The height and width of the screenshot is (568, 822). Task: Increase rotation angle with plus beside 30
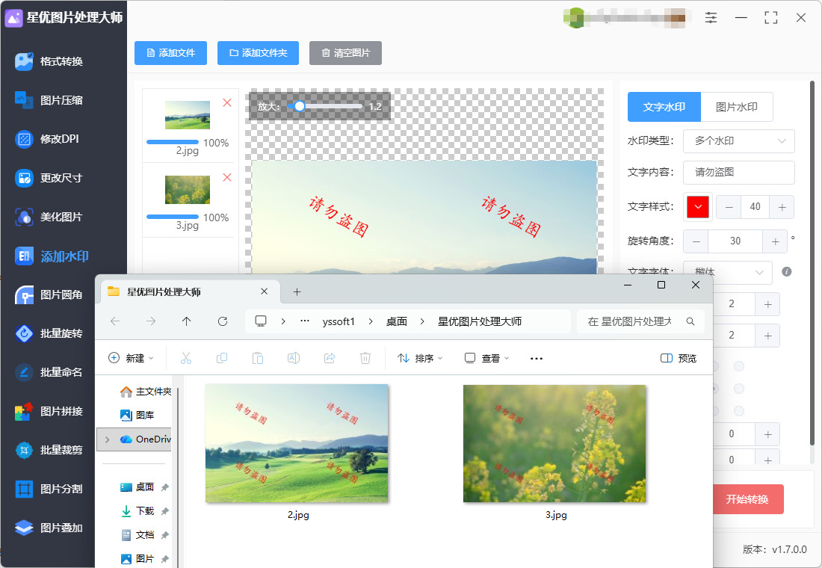(775, 242)
